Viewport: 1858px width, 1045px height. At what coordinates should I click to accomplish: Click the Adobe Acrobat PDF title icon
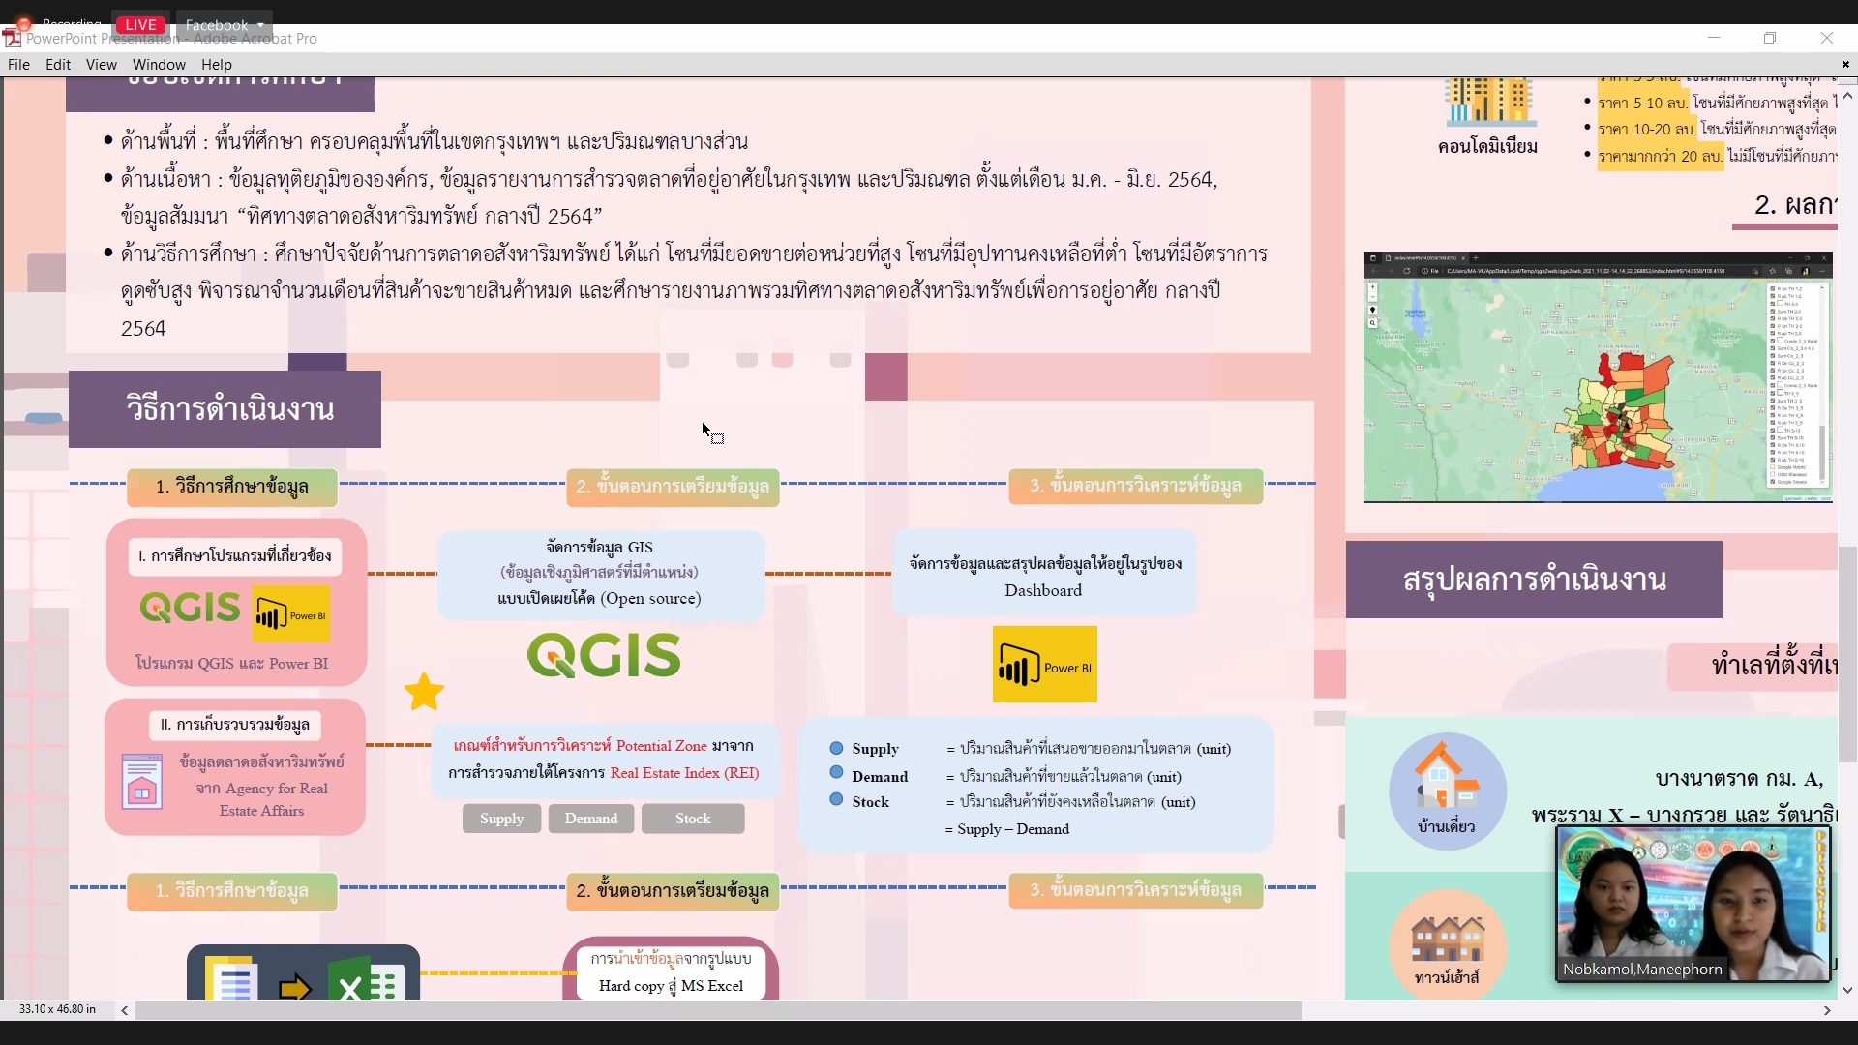(12, 39)
